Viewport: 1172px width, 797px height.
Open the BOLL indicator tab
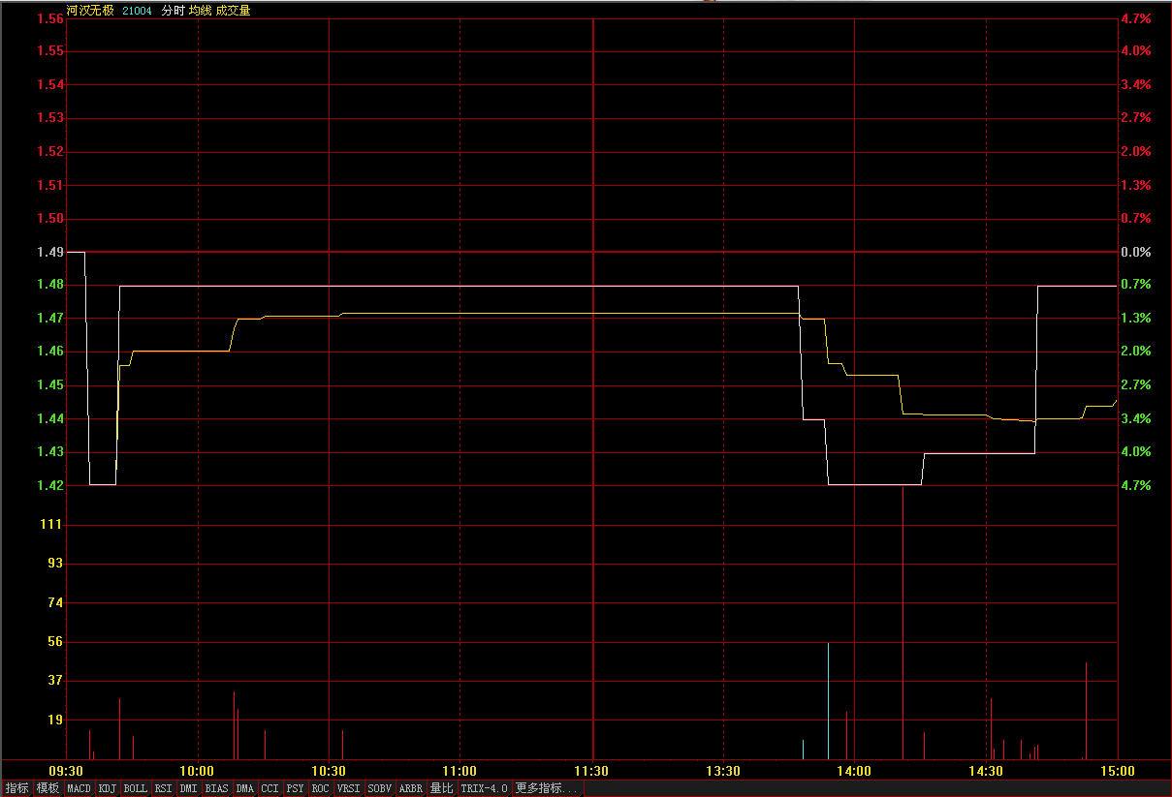tap(136, 788)
